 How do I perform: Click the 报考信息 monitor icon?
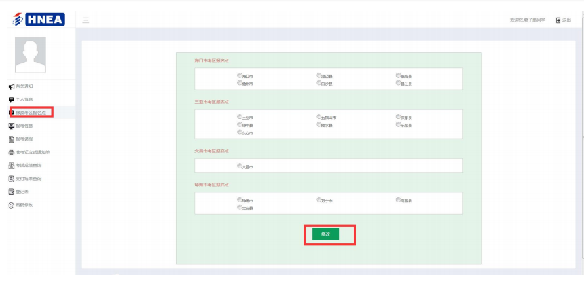[x=11, y=126]
